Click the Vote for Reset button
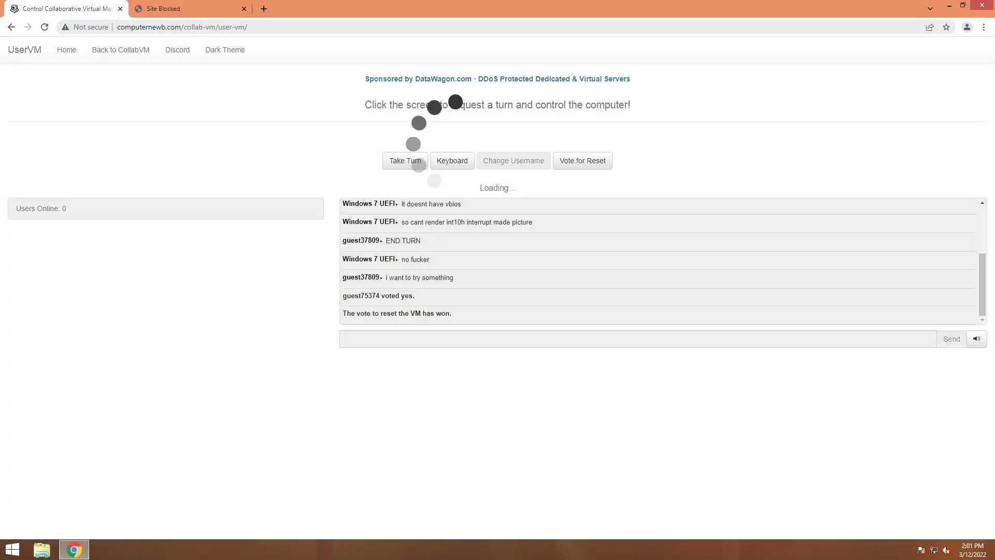This screenshot has height=560, width=995. [x=582, y=161]
